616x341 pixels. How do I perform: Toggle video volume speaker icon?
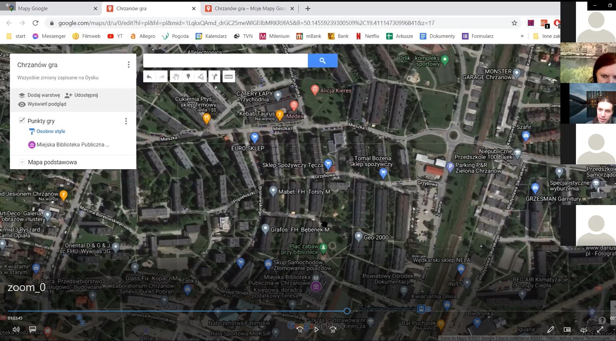click(x=16, y=329)
